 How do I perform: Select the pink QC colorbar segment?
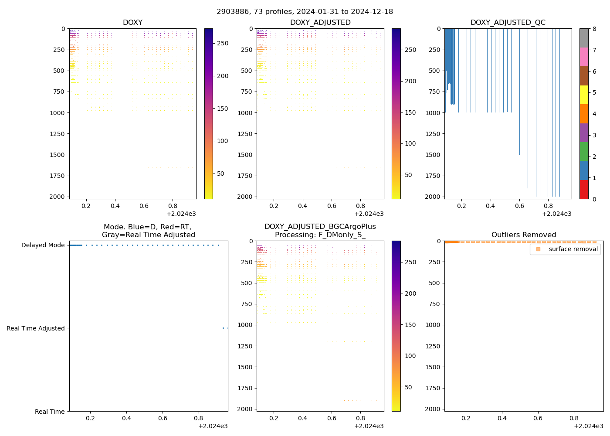click(x=584, y=57)
